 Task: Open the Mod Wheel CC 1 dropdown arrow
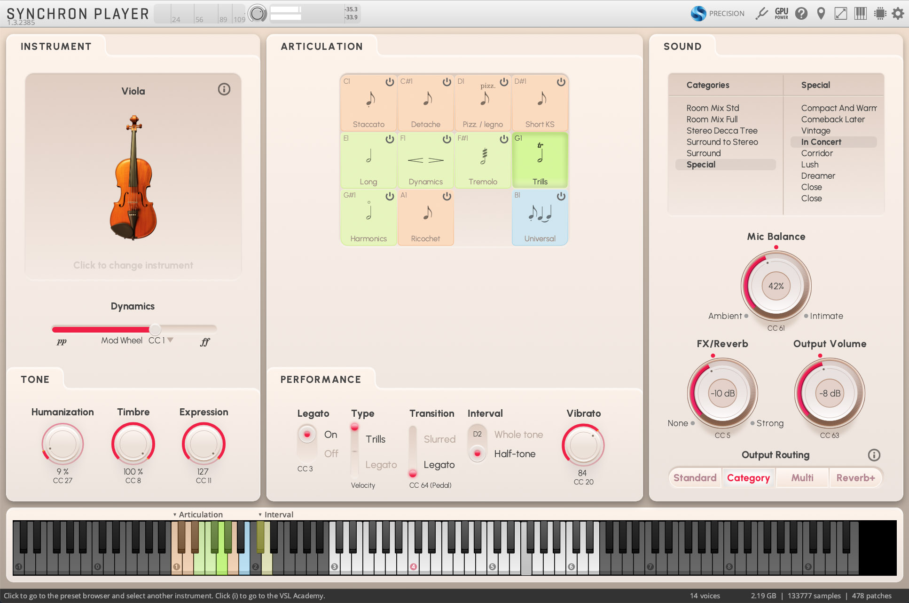click(x=170, y=340)
